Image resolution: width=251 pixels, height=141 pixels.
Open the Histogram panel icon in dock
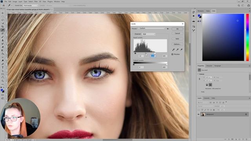tap(194, 21)
